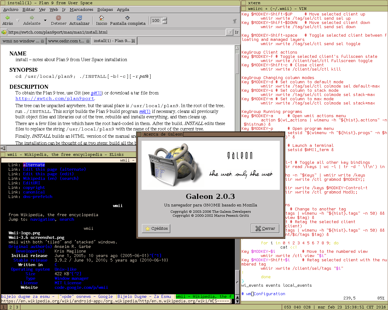Switch to ELinks tab 'bijelo dugme za esmu'
The height and width of the screenshot is (310, 388).
pyautogui.click(x=29, y=297)
